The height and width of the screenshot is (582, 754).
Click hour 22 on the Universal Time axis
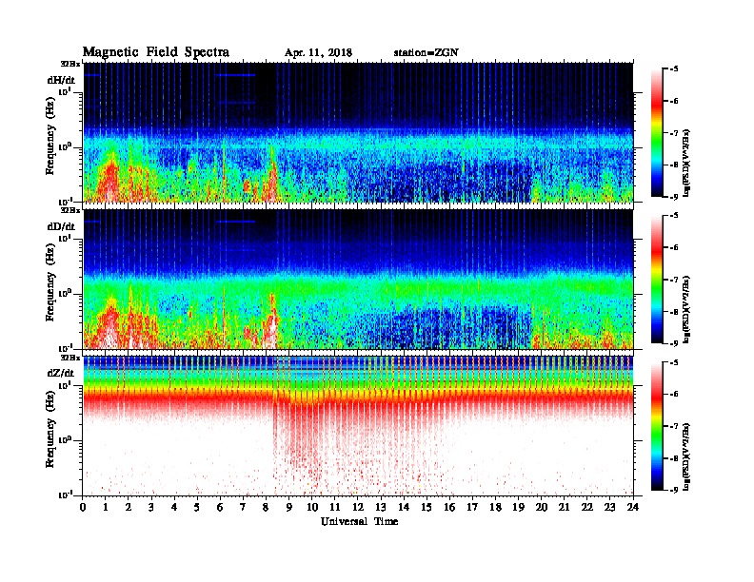click(587, 507)
